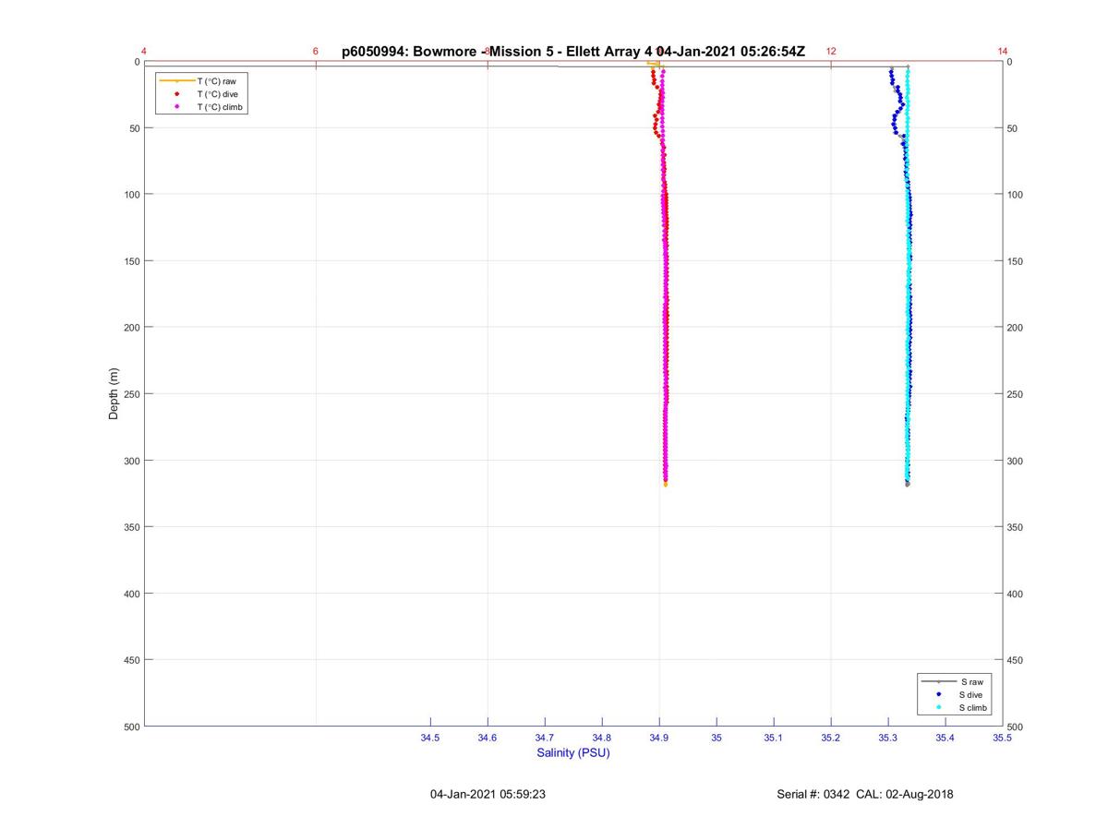Image resolution: width=1108 pixels, height=817 pixels.
Task: Click the blue dot marker for S dive
Action: (x=939, y=694)
